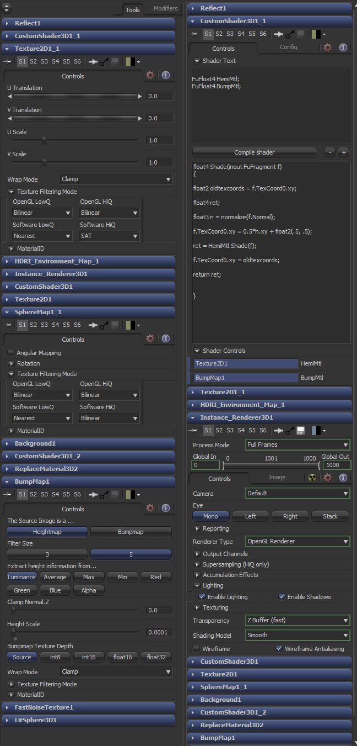
Task: Open the Process Mode Full Frames dropdown
Action: pos(298,445)
